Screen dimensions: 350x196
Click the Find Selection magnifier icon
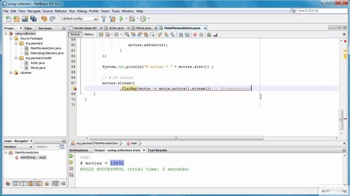pos(127,35)
